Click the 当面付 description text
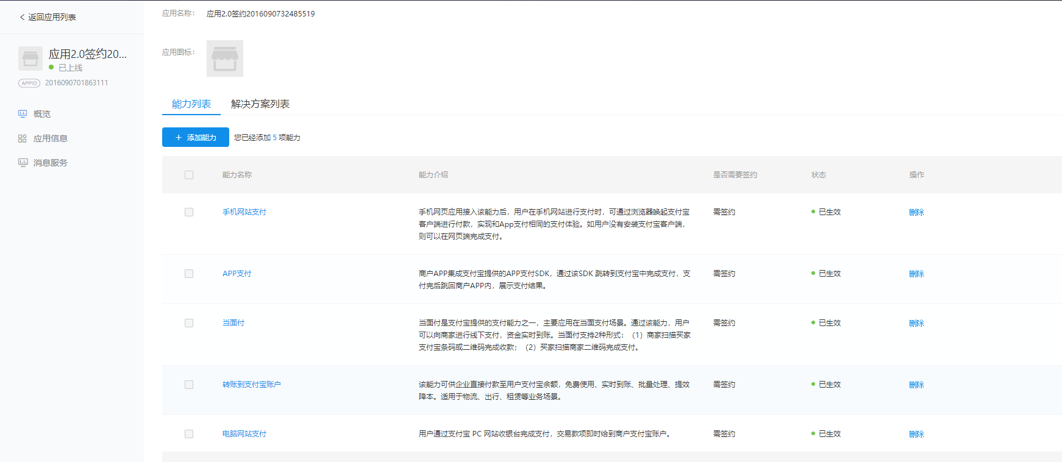Image resolution: width=1062 pixels, height=462 pixels. pos(555,335)
